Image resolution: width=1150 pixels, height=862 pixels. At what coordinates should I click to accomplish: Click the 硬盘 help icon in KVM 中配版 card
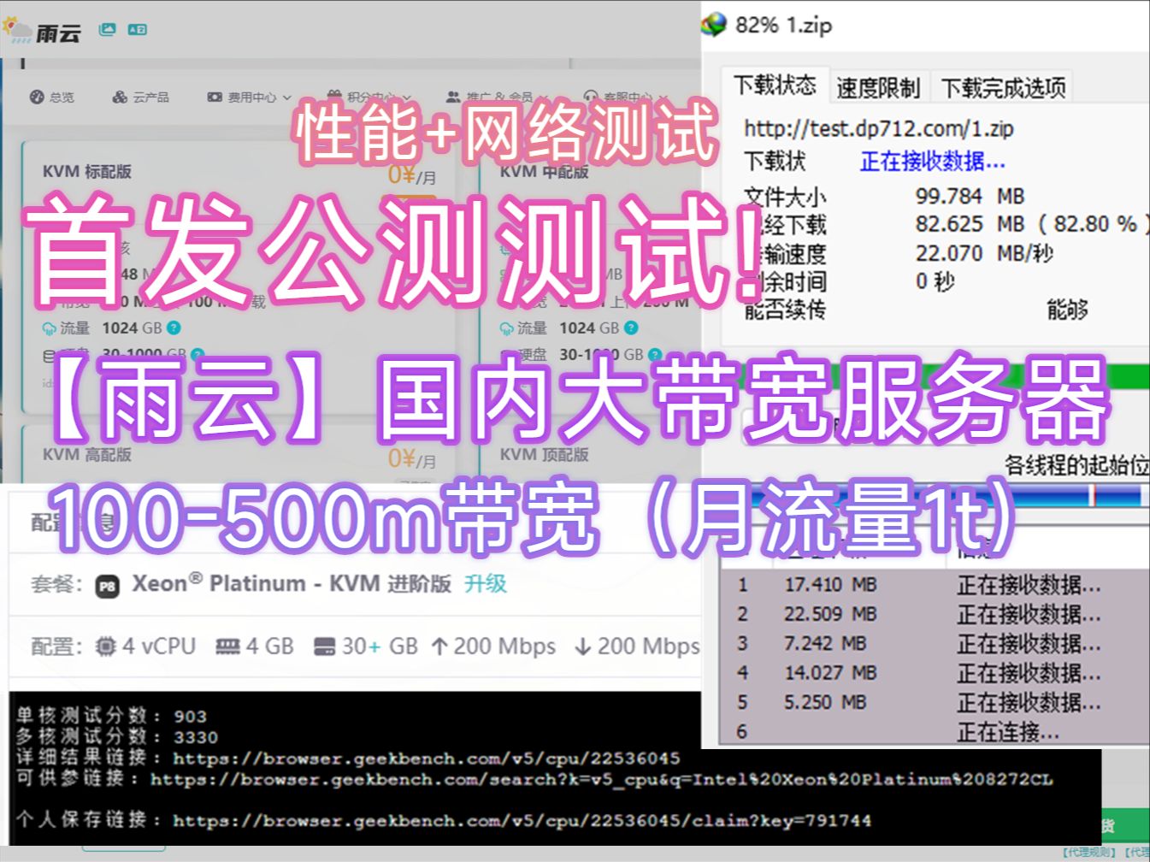[x=655, y=354]
